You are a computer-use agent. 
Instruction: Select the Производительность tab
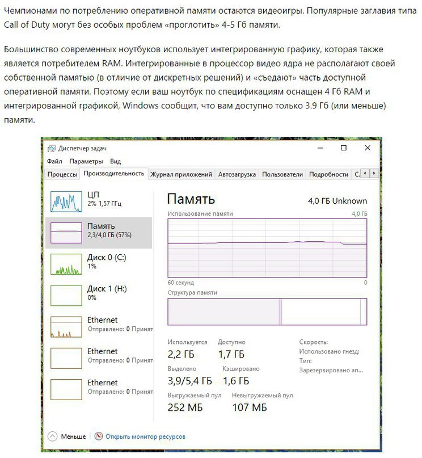114,174
